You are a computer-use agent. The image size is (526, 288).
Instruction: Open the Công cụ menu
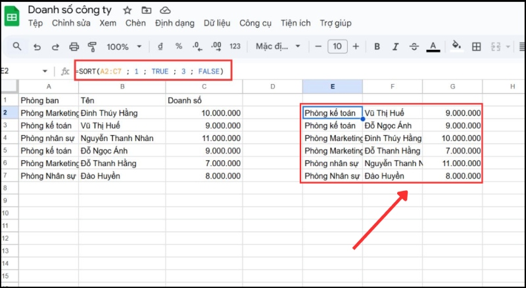[255, 24]
